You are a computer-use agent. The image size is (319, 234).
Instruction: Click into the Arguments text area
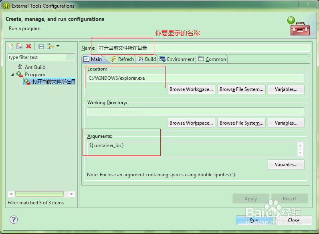192,149
